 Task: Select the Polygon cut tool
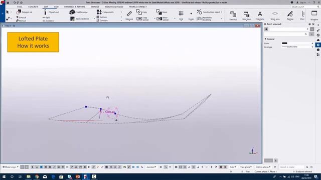[25, 12]
